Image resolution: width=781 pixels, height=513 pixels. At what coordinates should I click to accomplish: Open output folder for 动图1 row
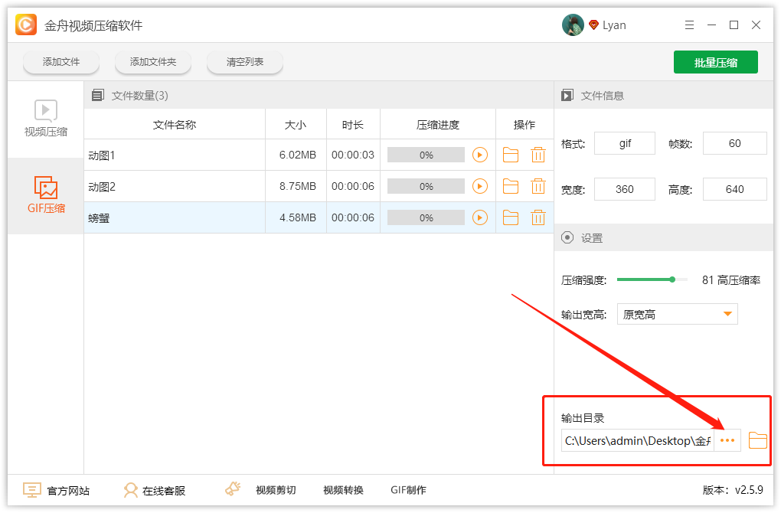point(511,155)
